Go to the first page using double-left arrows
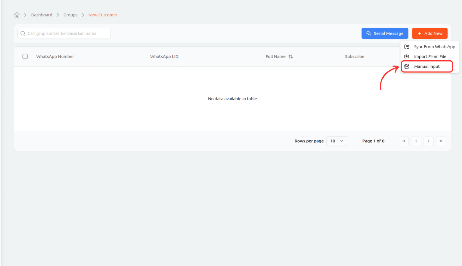This screenshot has height=266, width=462. pyautogui.click(x=404, y=141)
